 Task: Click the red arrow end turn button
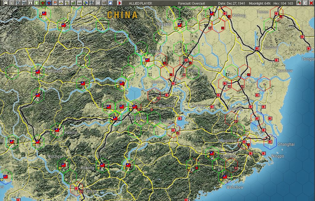pos(119,3)
